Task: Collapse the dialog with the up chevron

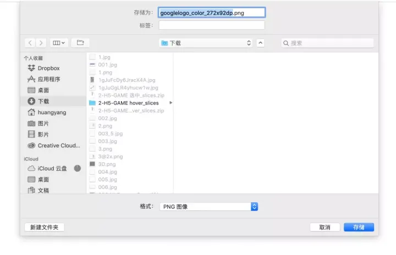Action: click(260, 43)
